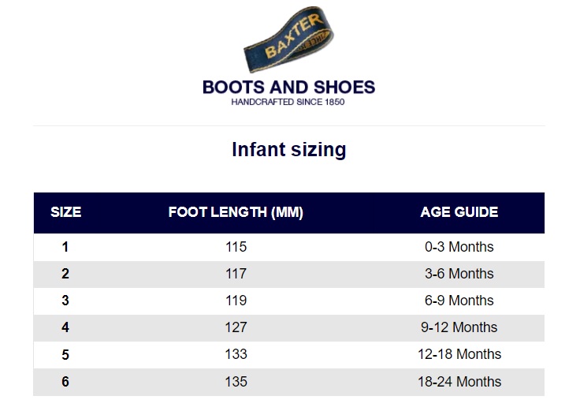Click the BOOTS AND SHOES brand title

point(289,88)
